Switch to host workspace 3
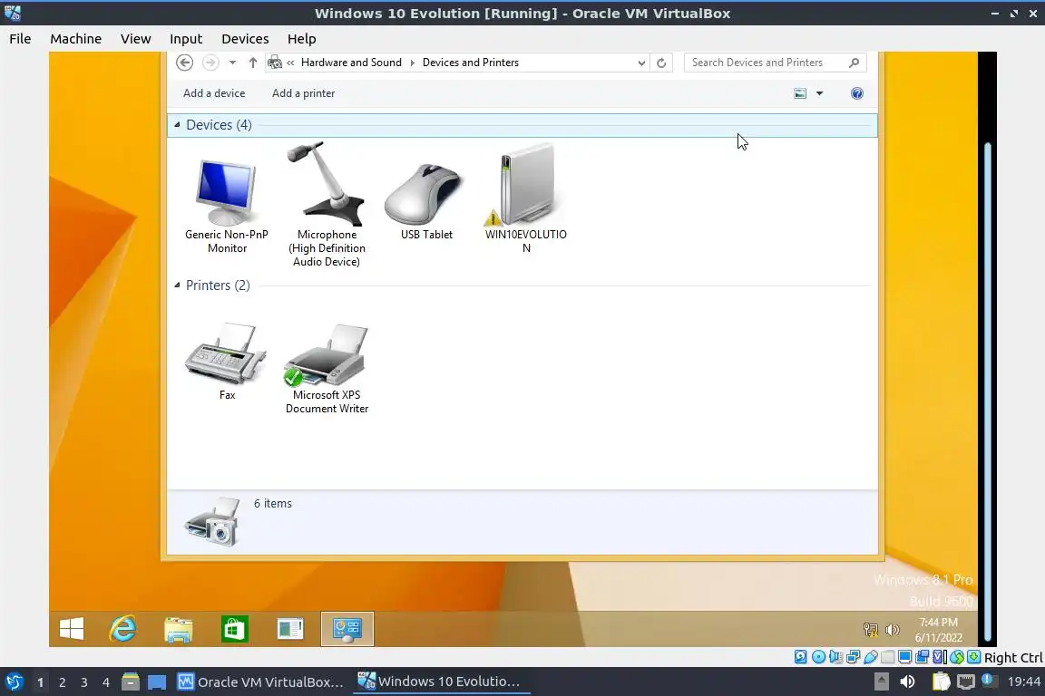This screenshot has height=696, width=1045. (84, 682)
